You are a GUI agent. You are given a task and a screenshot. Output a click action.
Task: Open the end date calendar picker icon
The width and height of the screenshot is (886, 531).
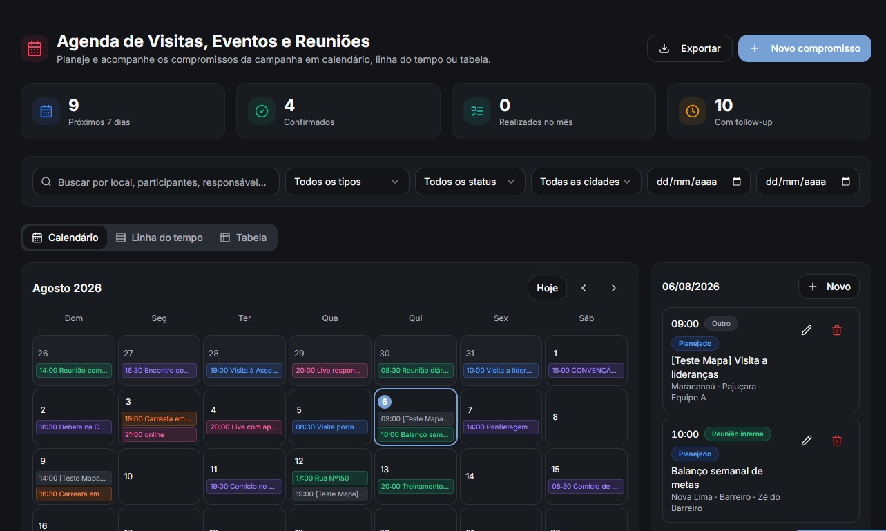[x=846, y=182]
